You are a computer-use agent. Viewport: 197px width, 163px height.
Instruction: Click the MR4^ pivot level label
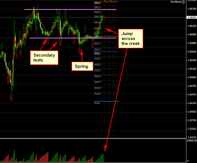click(x=98, y=76)
